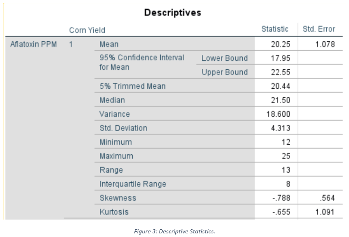The image size is (349, 237).
Task: Click the Skewness statistic -.788
Action: [280, 198]
